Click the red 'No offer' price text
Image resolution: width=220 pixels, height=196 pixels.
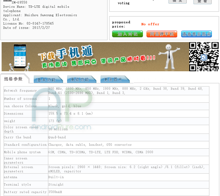click(150, 24)
